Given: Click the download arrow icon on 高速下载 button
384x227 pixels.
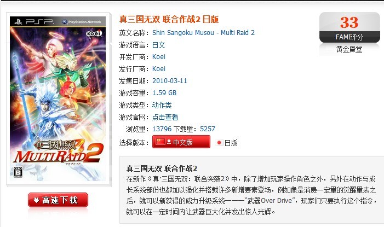Looking at the screenshot, I should coord(36,200).
